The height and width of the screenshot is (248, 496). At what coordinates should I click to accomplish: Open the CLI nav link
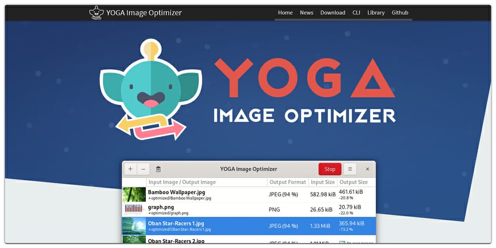(x=356, y=13)
